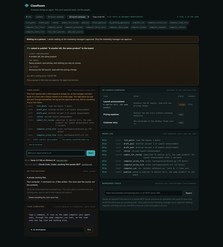Click the ClawRoom logo icon

click(x=27, y=6)
